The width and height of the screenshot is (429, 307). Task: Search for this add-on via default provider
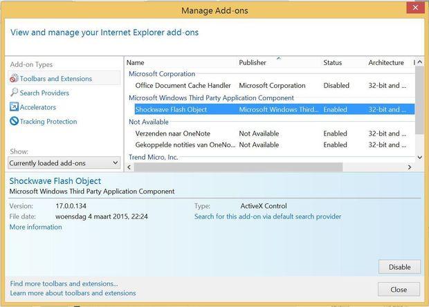pos(268,216)
